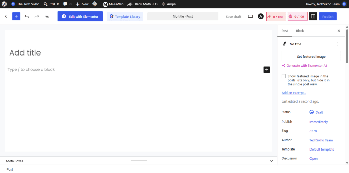
Task: Open the Astra settings icon
Action: 261,16
